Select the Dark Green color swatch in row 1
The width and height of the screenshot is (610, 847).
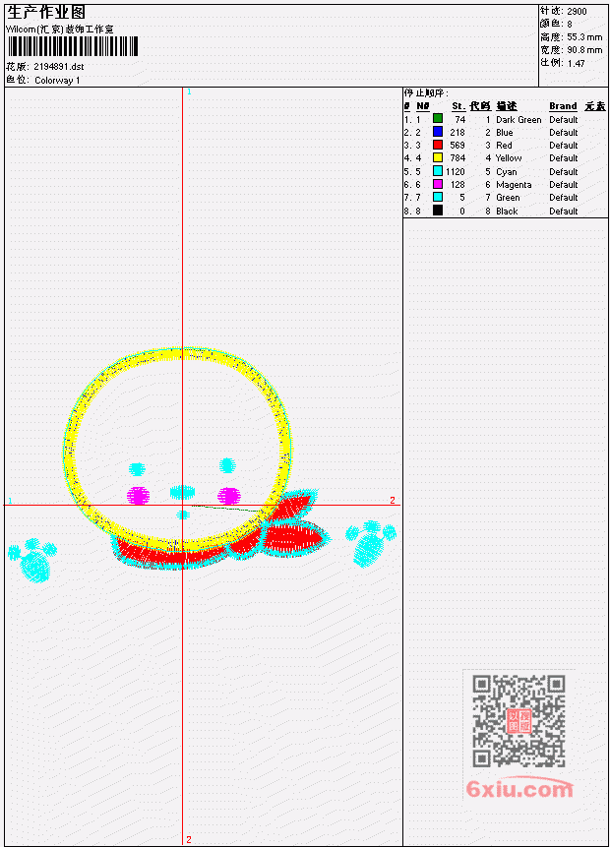pos(438,119)
